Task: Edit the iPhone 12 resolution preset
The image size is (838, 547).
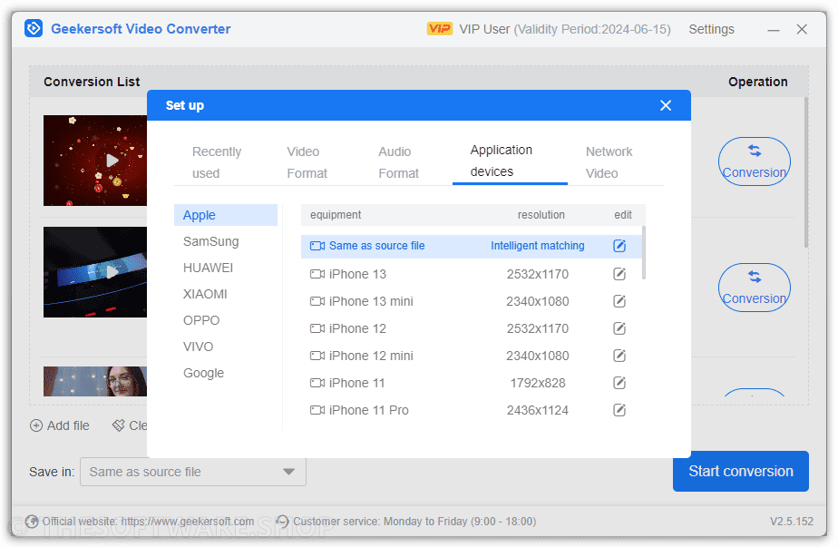Action: (619, 329)
